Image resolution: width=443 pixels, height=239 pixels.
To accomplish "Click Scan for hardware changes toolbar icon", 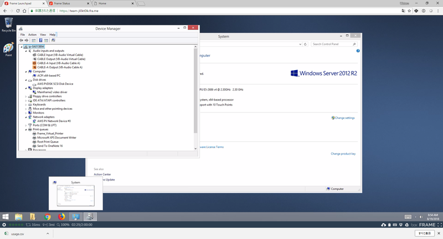I will click(53, 40).
